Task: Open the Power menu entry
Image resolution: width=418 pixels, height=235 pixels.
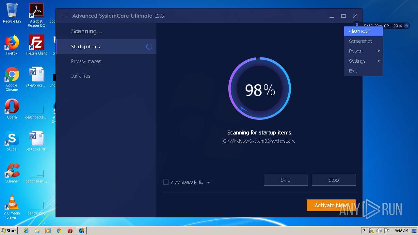Action: (x=363, y=51)
